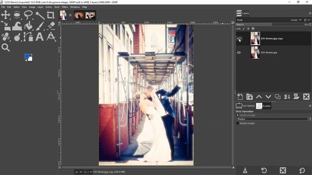This screenshot has width=312, height=175.
Task: Select the Move tool
Action: click(6, 15)
